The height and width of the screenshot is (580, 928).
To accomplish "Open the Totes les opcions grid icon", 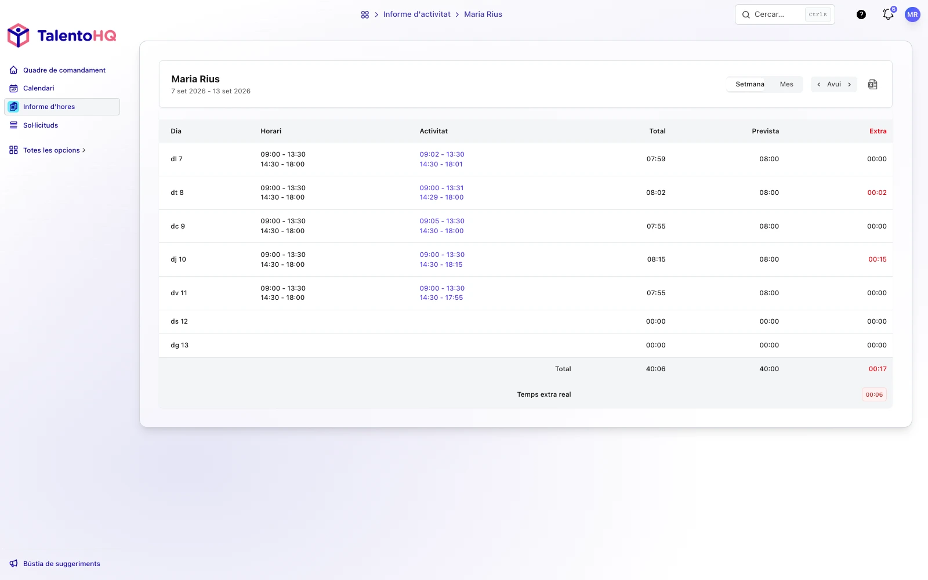I will click(13, 150).
